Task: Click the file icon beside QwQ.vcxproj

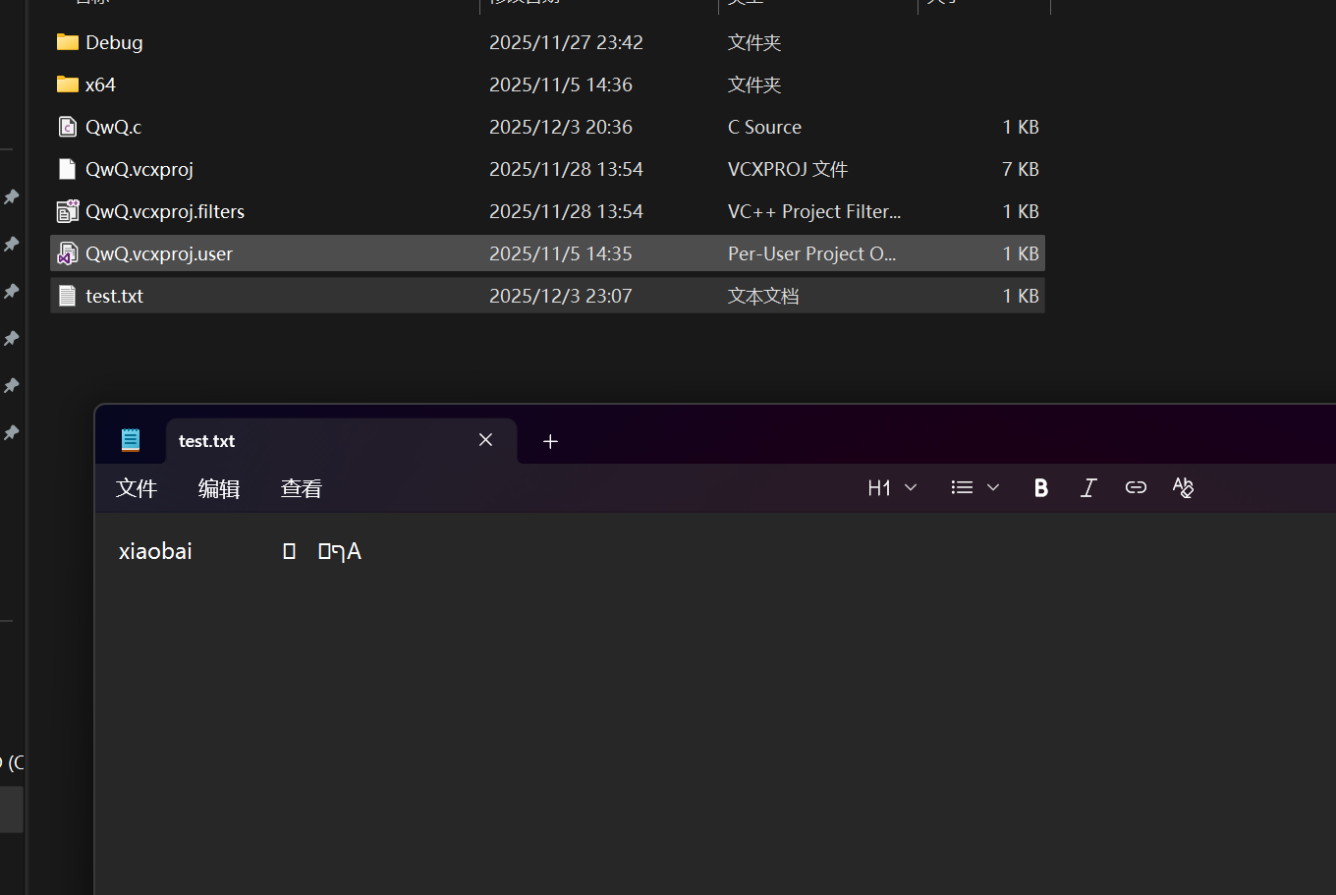Action: pos(67,169)
